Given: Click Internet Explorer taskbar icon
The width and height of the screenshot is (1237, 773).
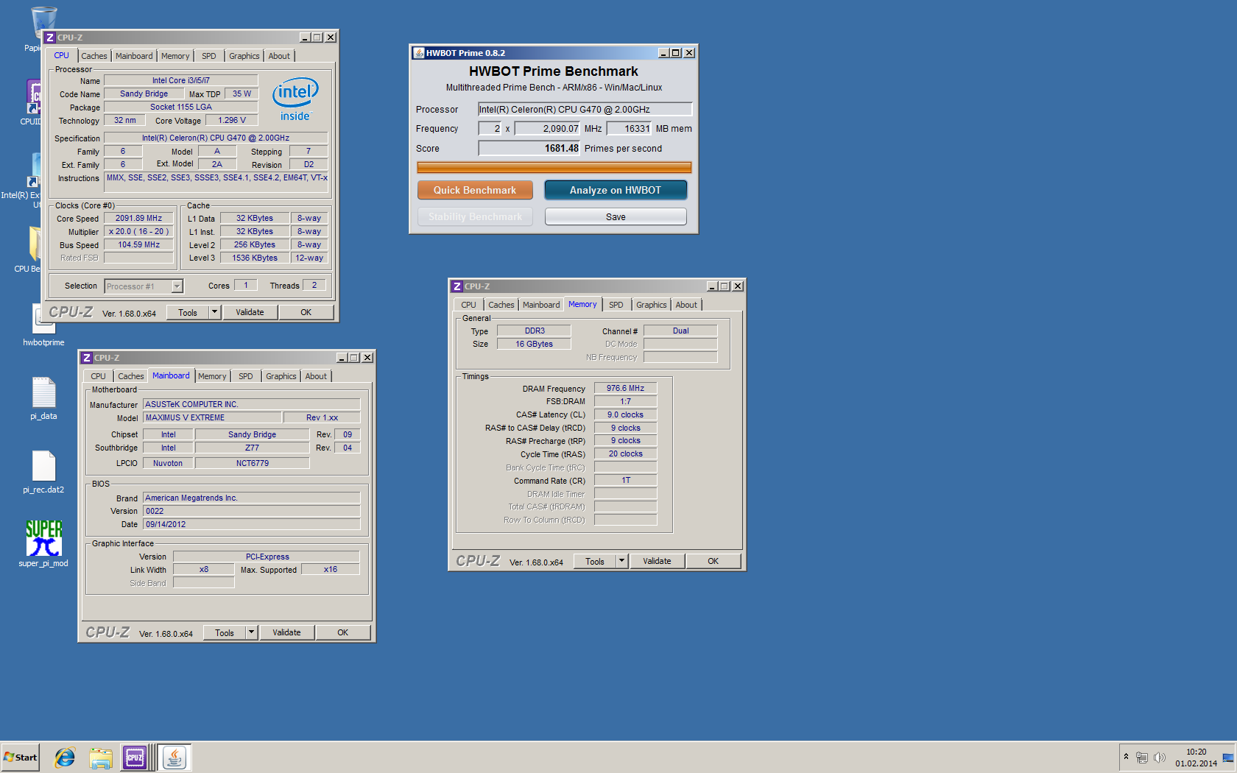Looking at the screenshot, I should tap(65, 757).
